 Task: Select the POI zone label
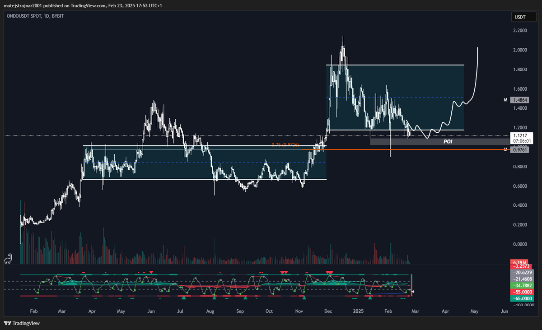pyautogui.click(x=448, y=141)
